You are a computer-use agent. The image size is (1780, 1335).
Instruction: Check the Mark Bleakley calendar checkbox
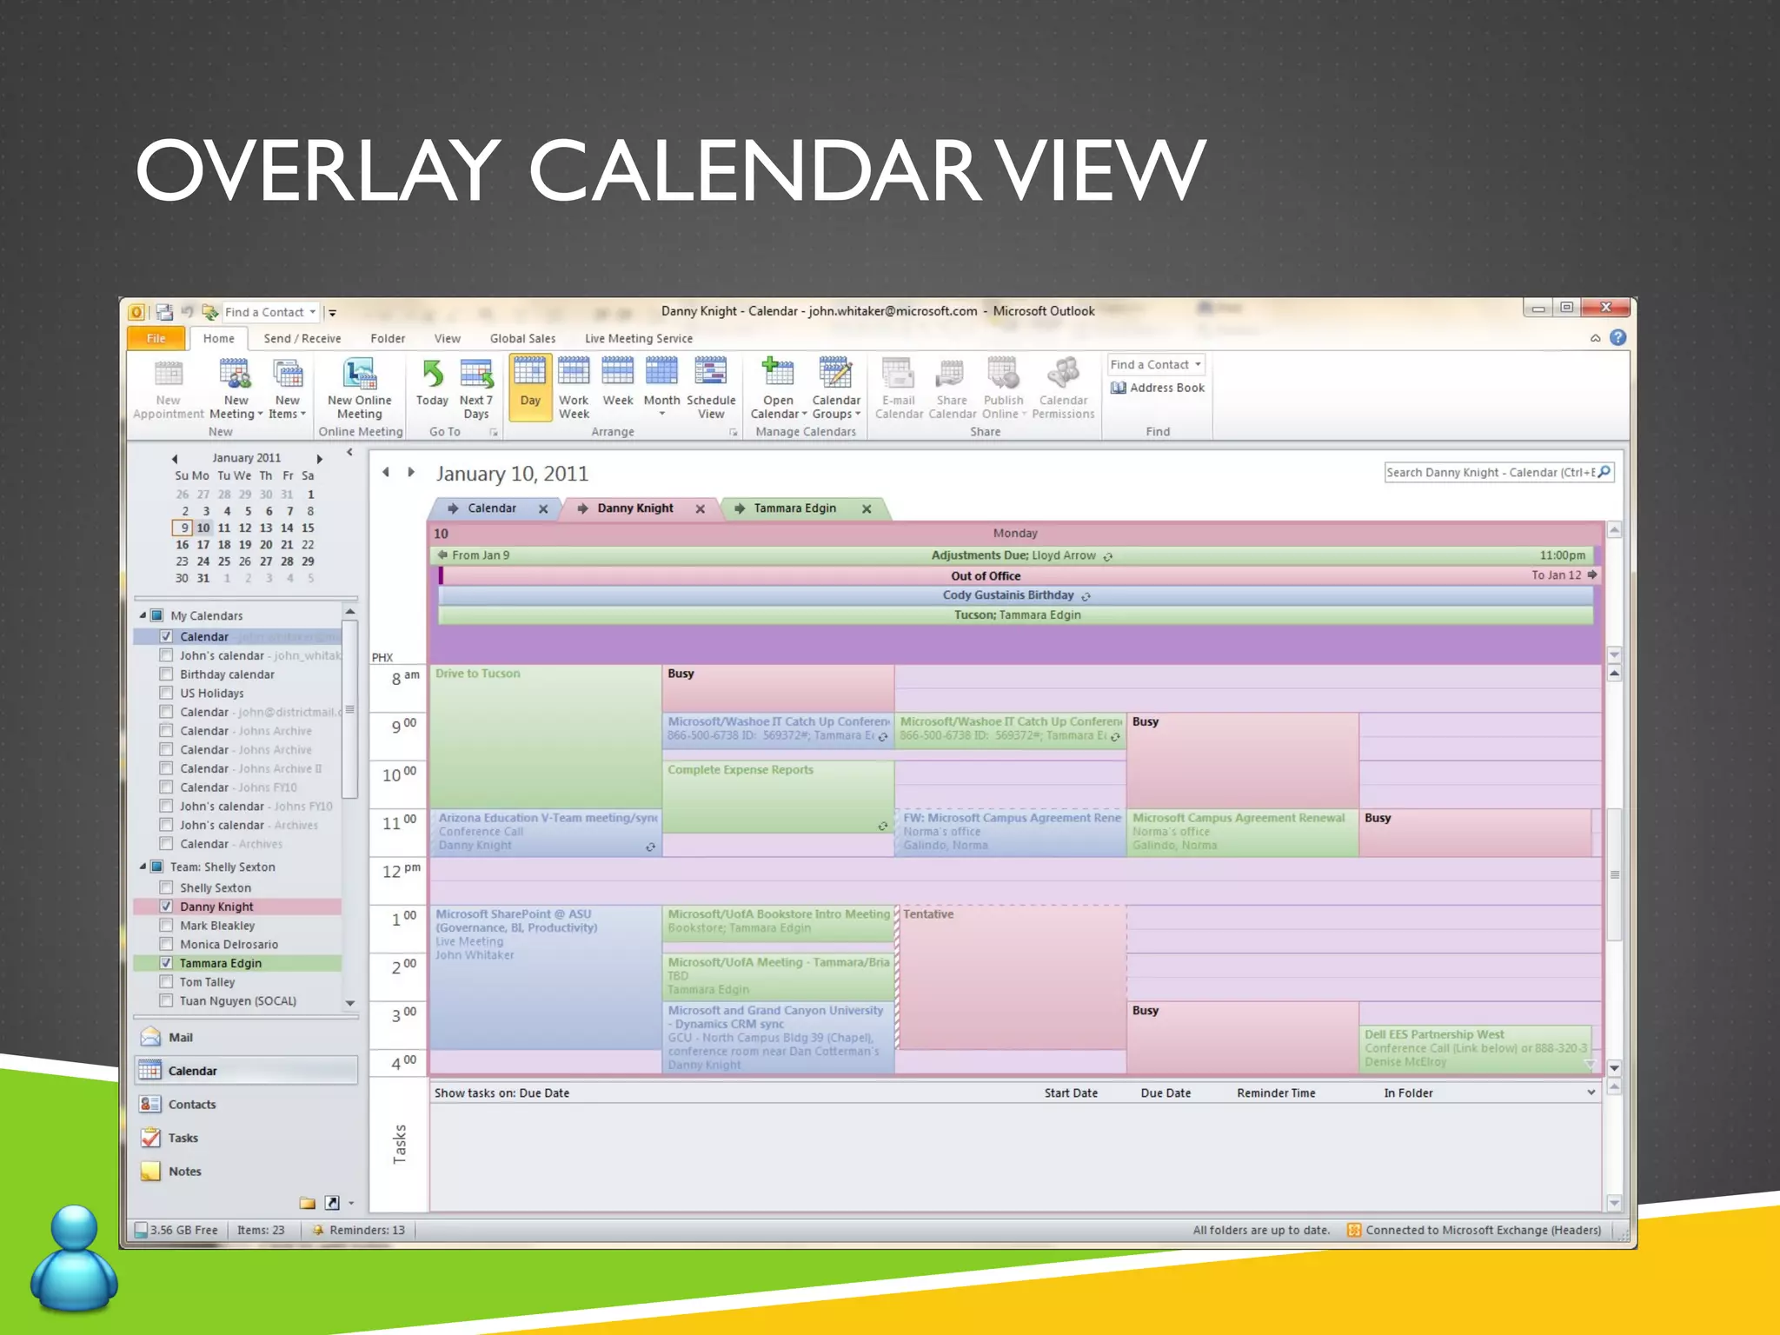[166, 926]
